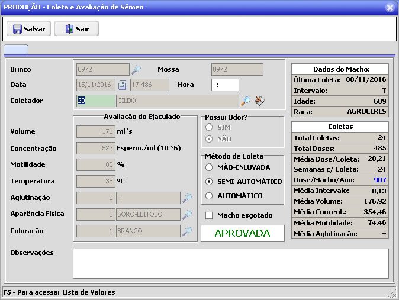Click the F5 status bar hint

click(59, 292)
